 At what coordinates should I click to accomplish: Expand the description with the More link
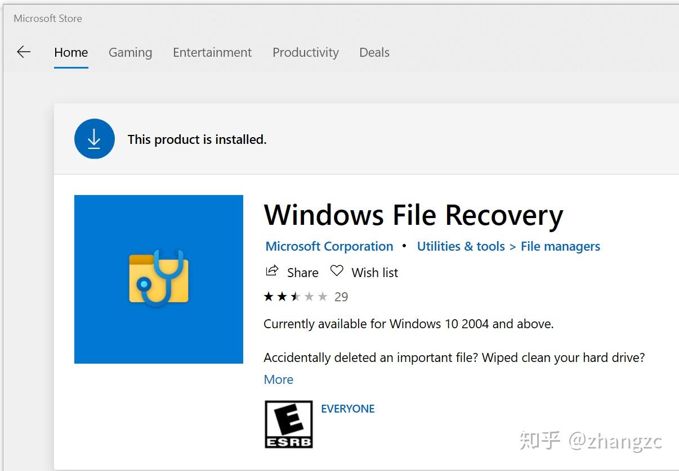tap(278, 379)
